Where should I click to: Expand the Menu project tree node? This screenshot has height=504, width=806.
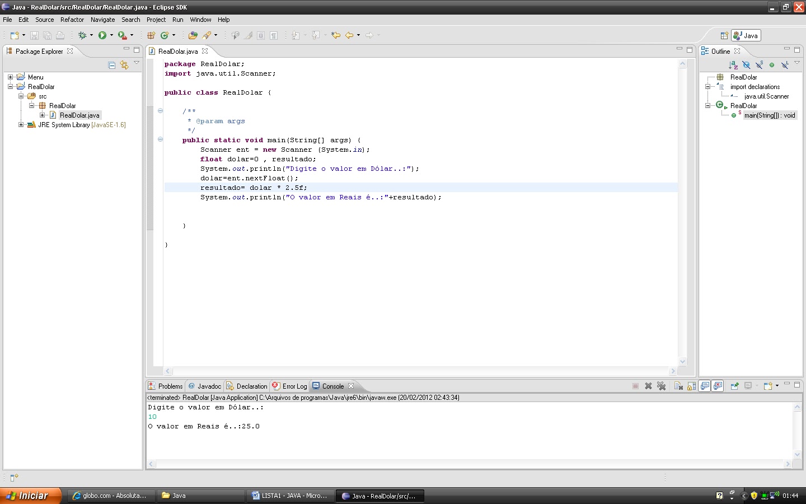[x=10, y=77]
